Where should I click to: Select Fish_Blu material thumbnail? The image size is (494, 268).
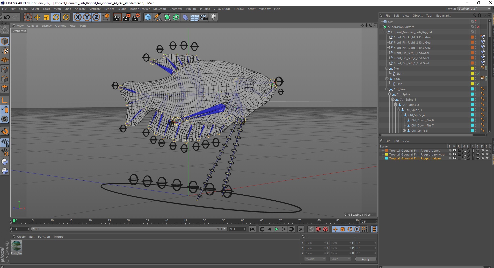pos(17,246)
